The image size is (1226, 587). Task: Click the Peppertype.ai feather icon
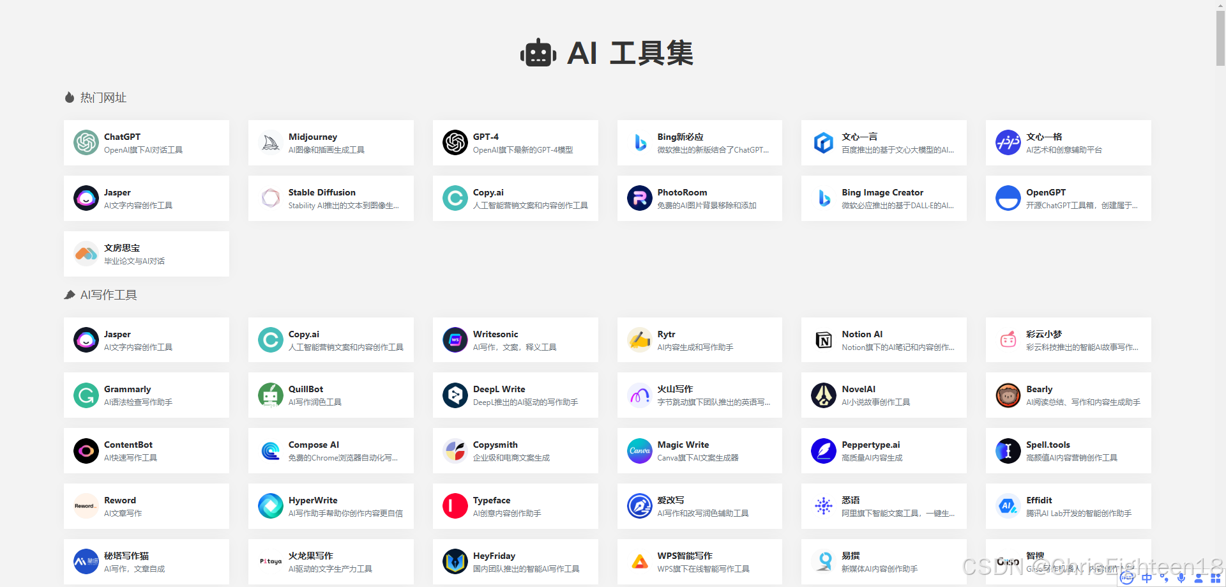(824, 451)
